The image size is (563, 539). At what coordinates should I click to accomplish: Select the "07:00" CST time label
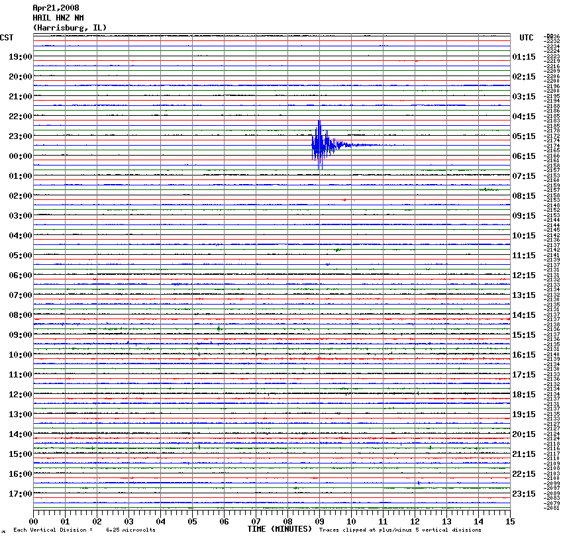pos(21,295)
